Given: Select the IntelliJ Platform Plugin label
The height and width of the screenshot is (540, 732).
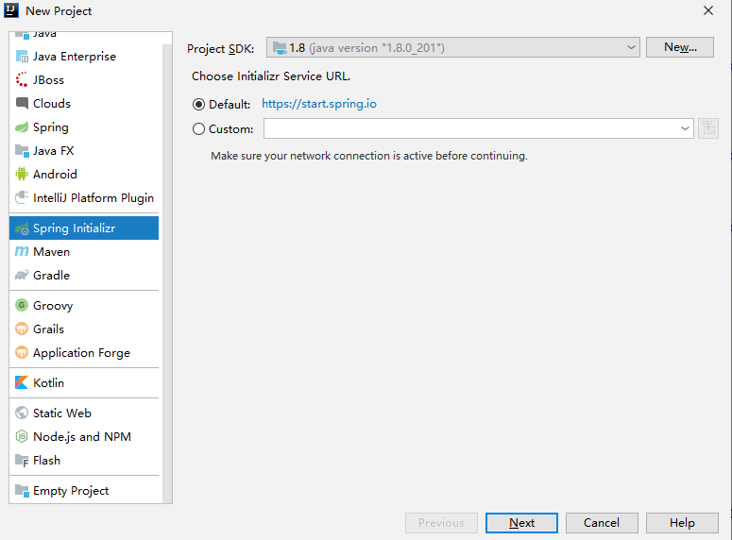Looking at the screenshot, I should [94, 198].
